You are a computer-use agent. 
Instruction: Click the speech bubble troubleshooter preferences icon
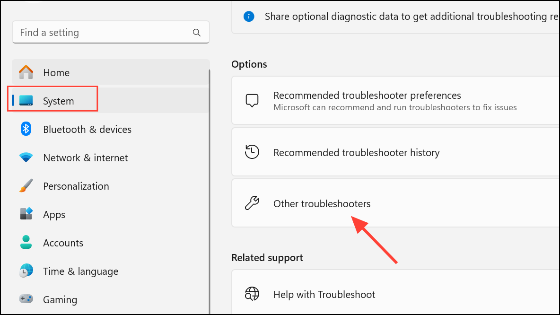(252, 100)
